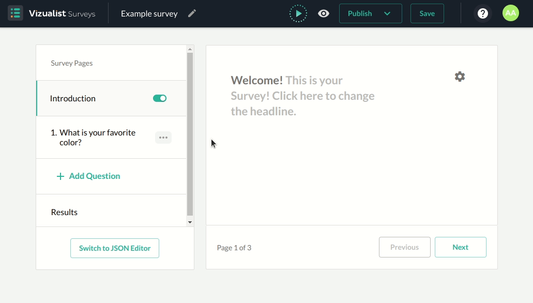533x303 pixels.
Task: Click Switch to JSON Editor button
Action: 115,248
